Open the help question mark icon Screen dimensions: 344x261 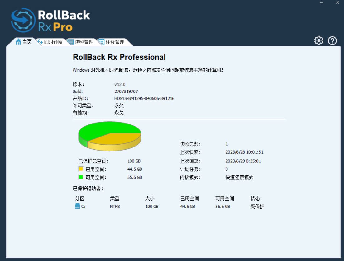click(332, 40)
